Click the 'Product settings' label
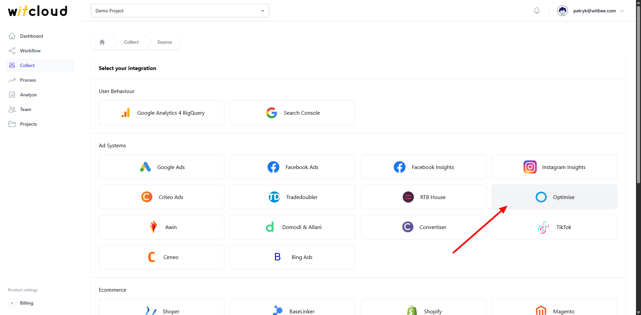The width and height of the screenshot is (641, 315). pyautogui.click(x=23, y=290)
